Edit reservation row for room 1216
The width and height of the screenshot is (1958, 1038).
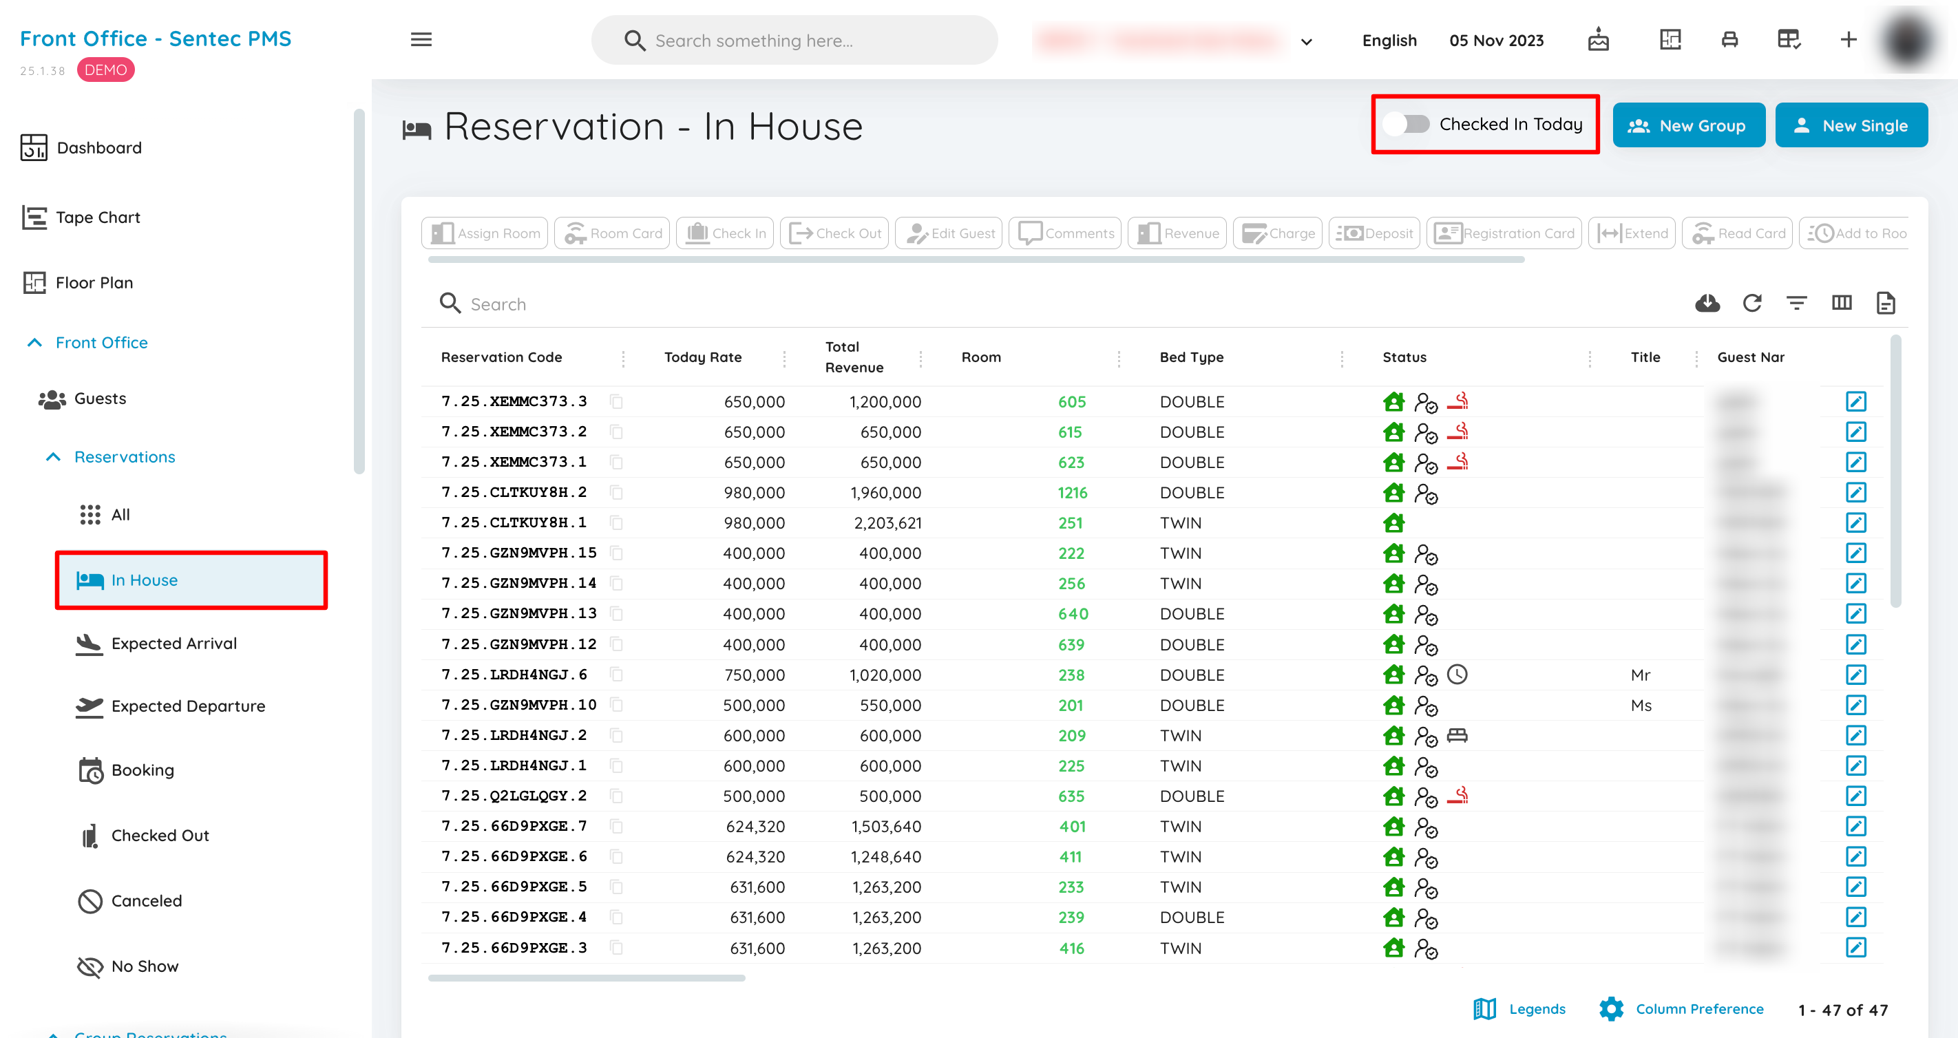[1855, 492]
